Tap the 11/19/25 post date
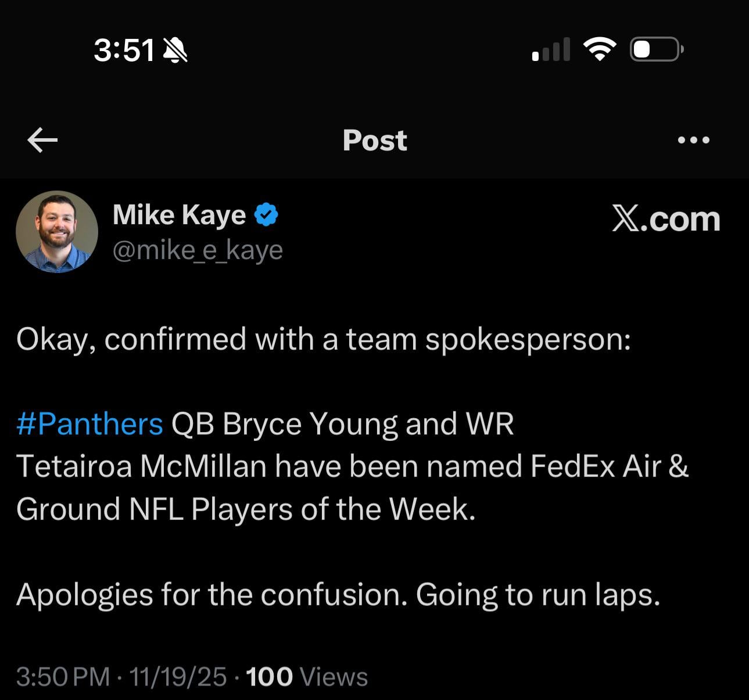The height and width of the screenshot is (700, 749). coord(178,677)
